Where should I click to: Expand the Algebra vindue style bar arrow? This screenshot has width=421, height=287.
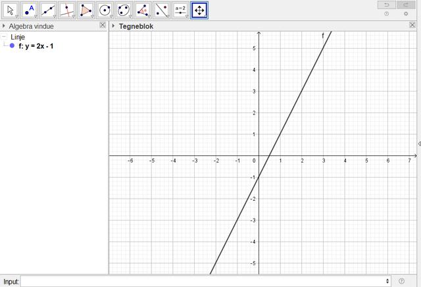pos(4,26)
